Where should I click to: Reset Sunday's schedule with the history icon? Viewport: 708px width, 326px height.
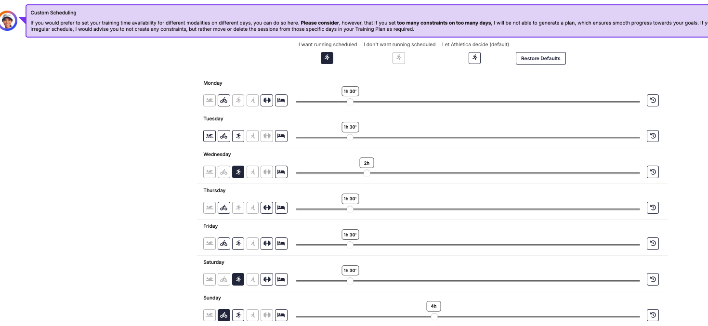coord(653,315)
